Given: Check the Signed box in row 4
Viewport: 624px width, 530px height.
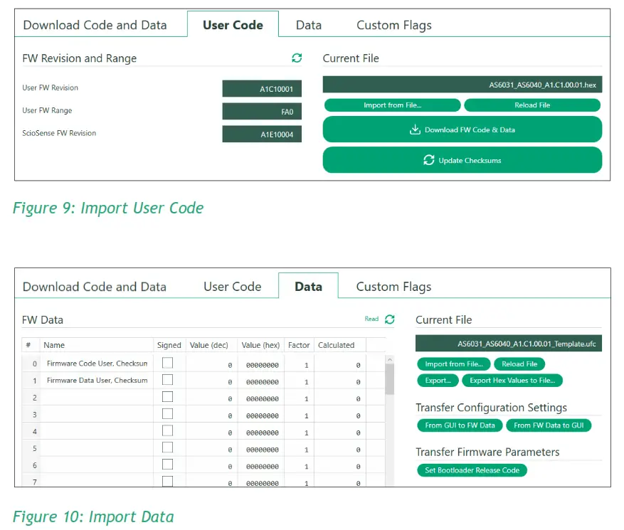Looking at the screenshot, I should click(x=168, y=431).
